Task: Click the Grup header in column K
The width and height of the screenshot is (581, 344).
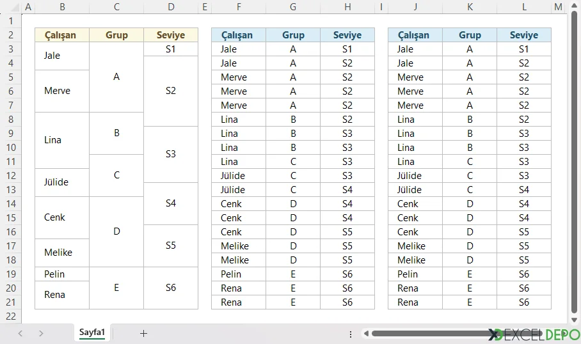Action: (470, 35)
